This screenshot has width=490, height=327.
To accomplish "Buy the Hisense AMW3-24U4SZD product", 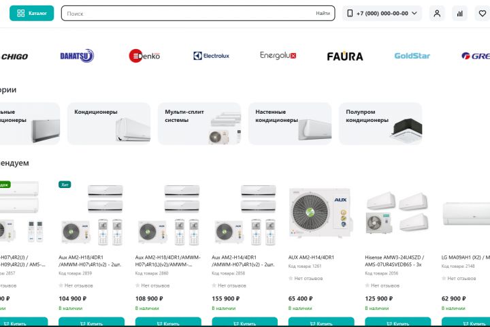I will coord(398,322).
